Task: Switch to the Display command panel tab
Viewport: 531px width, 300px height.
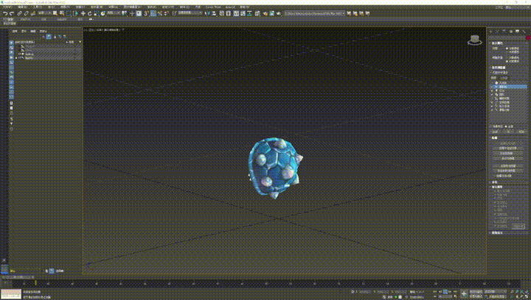Action: pyautogui.click(x=517, y=32)
